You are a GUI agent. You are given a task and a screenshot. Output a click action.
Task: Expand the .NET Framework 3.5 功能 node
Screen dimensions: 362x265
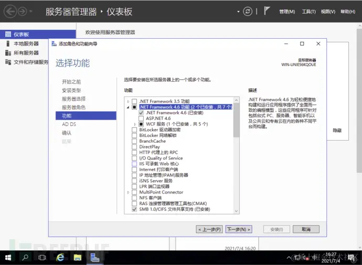129,101
